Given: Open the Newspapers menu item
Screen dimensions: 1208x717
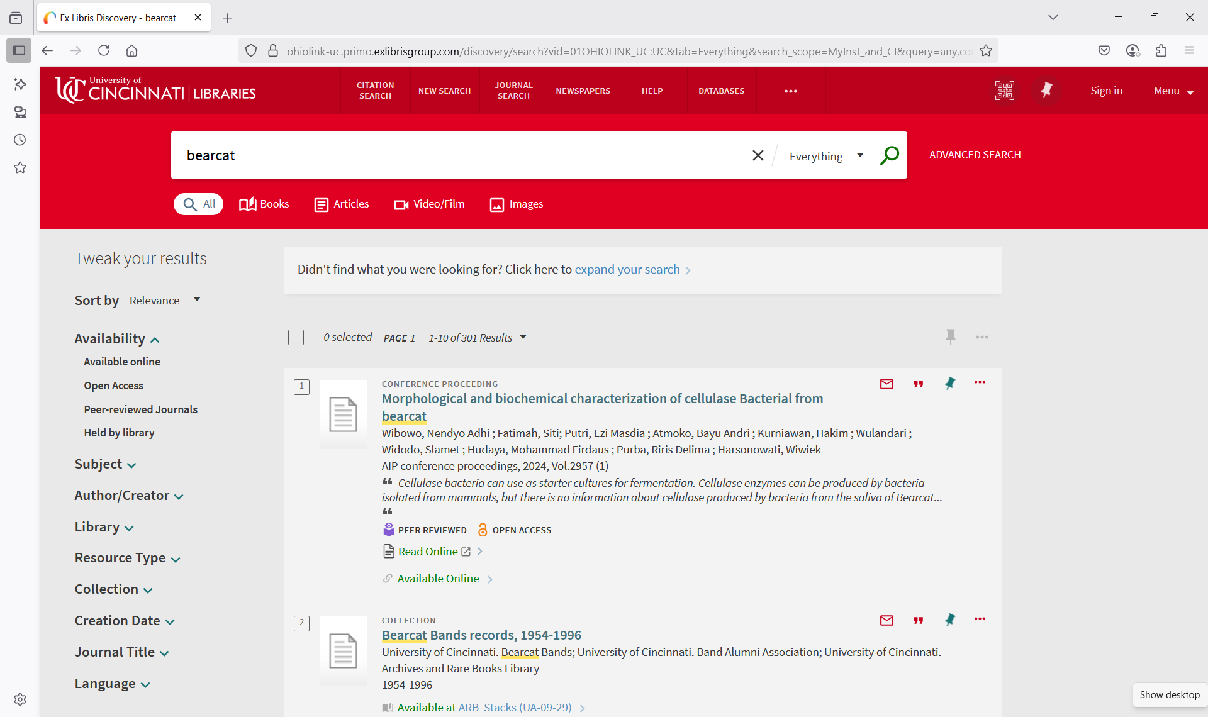Looking at the screenshot, I should coord(583,91).
